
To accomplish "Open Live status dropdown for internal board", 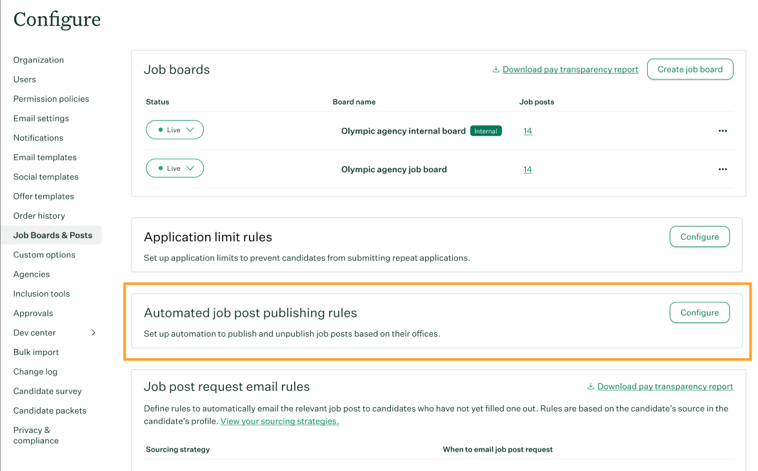I will coord(175,130).
